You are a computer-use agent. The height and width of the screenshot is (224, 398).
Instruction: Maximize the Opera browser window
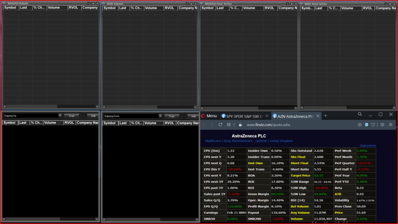(380, 115)
